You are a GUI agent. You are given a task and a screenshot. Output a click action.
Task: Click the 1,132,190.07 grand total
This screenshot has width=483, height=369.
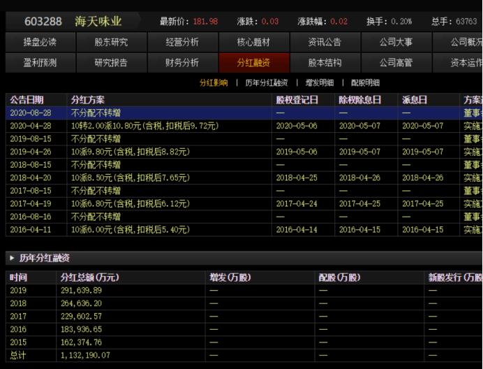coord(85,355)
